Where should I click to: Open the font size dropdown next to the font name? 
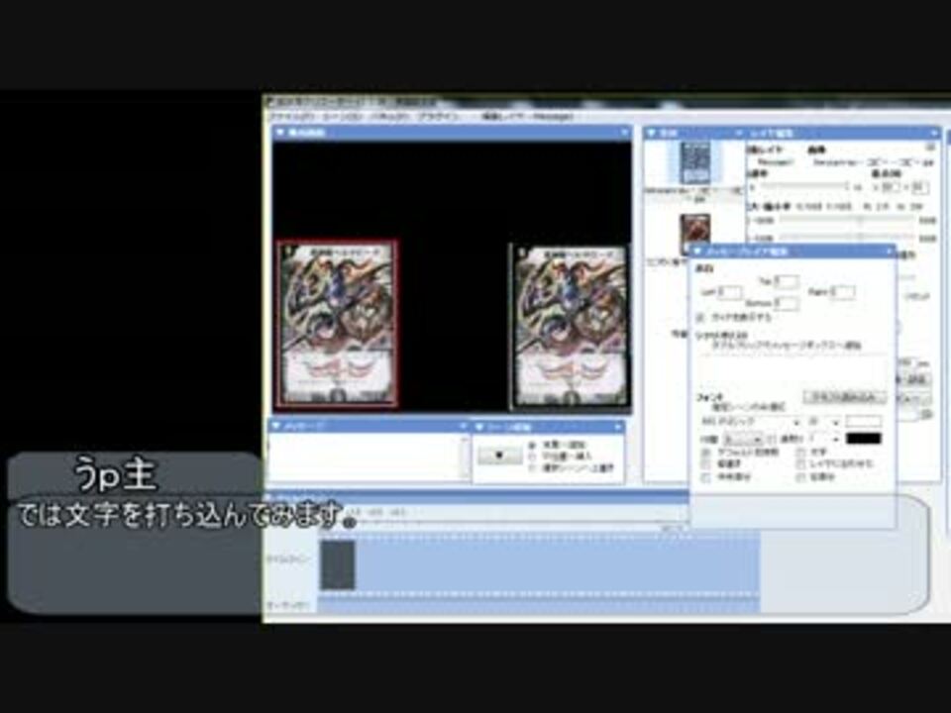(824, 422)
